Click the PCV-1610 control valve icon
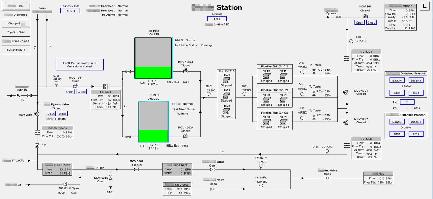433x199 pixels. 314,71
